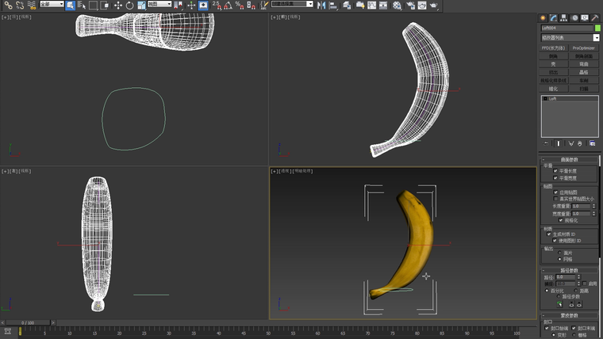The height and width of the screenshot is (339, 603).
Task: Collapse the 曲面参数 rollout
Action: click(x=570, y=159)
